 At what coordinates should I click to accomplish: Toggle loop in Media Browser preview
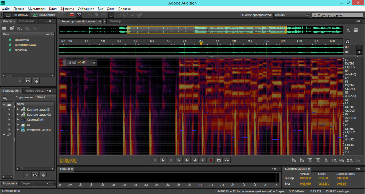(35, 175)
